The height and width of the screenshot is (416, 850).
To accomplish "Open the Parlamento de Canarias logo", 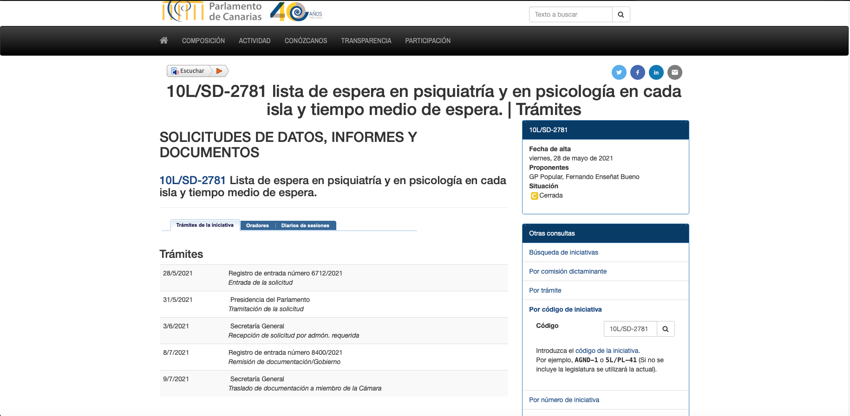I will point(212,12).
